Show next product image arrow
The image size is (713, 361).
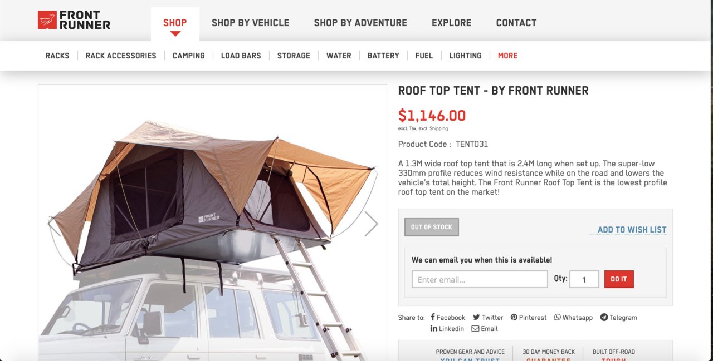(371, 224)
